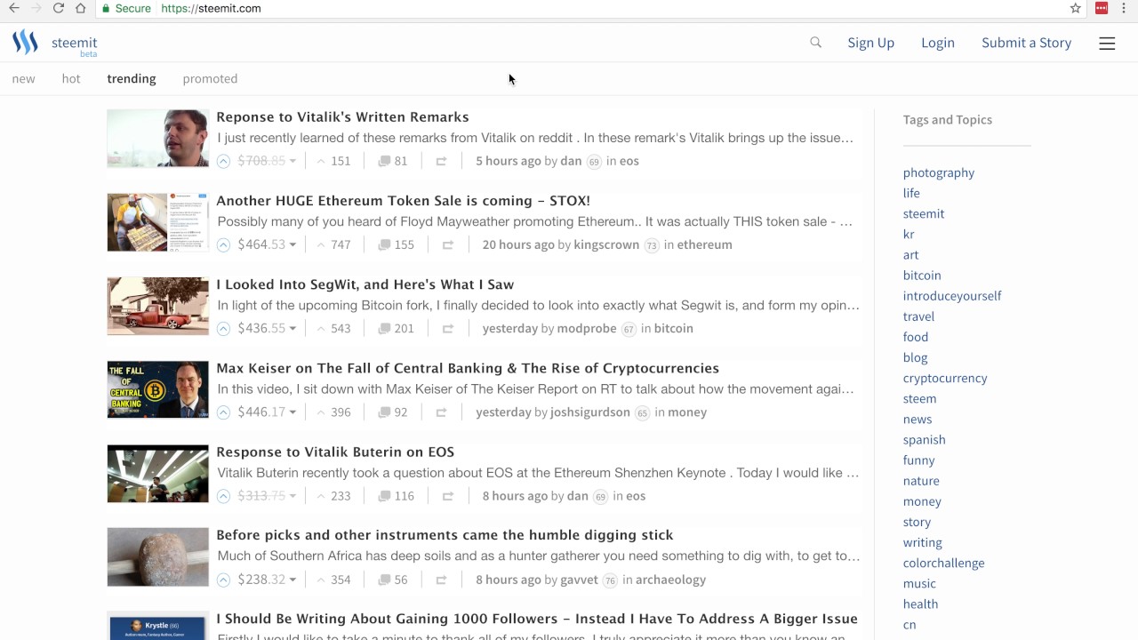Open comments icon showing 81 replies
Image resolution: width=1138 pixels, height=640 pixels.
(384, 161)
